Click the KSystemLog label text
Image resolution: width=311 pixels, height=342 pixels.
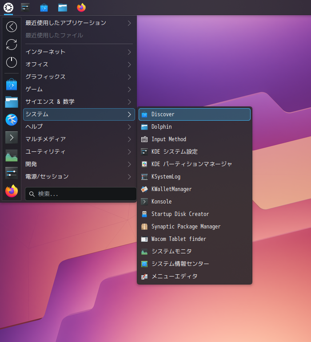[166, 177]
